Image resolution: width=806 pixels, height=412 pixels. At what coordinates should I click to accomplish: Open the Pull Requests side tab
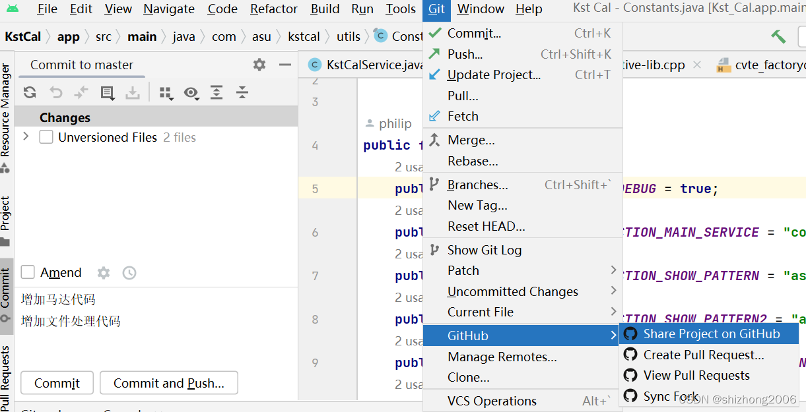[x=6, y=378]
